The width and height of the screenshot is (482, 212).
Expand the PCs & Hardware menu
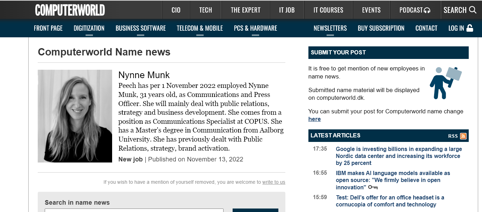[255, 29]
